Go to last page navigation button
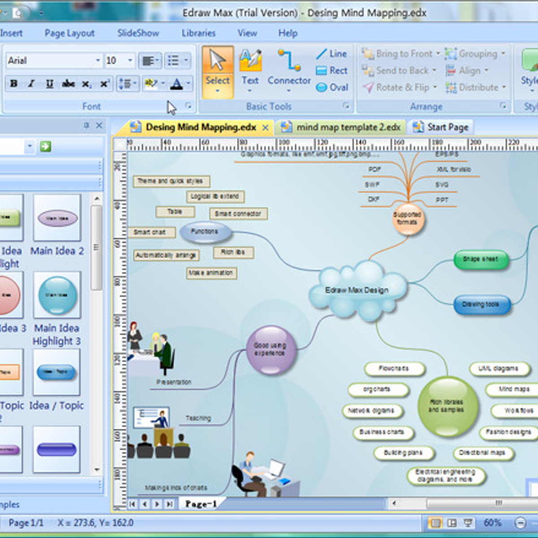 (169, 504)
